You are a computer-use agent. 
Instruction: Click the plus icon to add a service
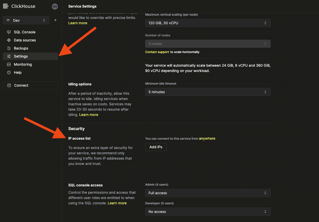(x=55, y=20)
